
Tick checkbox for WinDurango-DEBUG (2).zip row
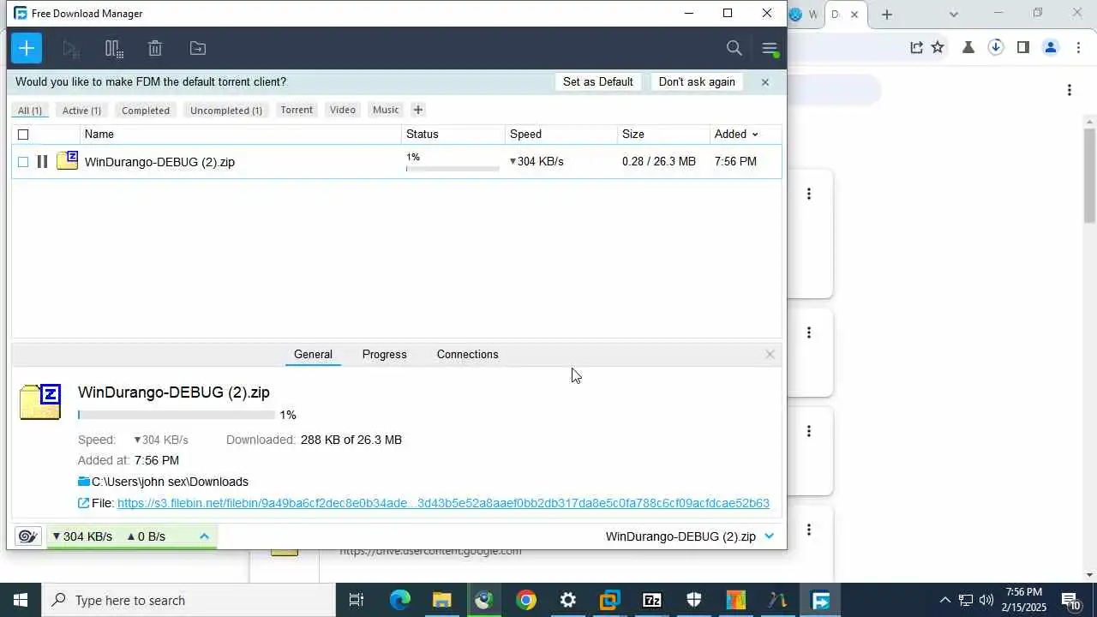coord(23,162)
